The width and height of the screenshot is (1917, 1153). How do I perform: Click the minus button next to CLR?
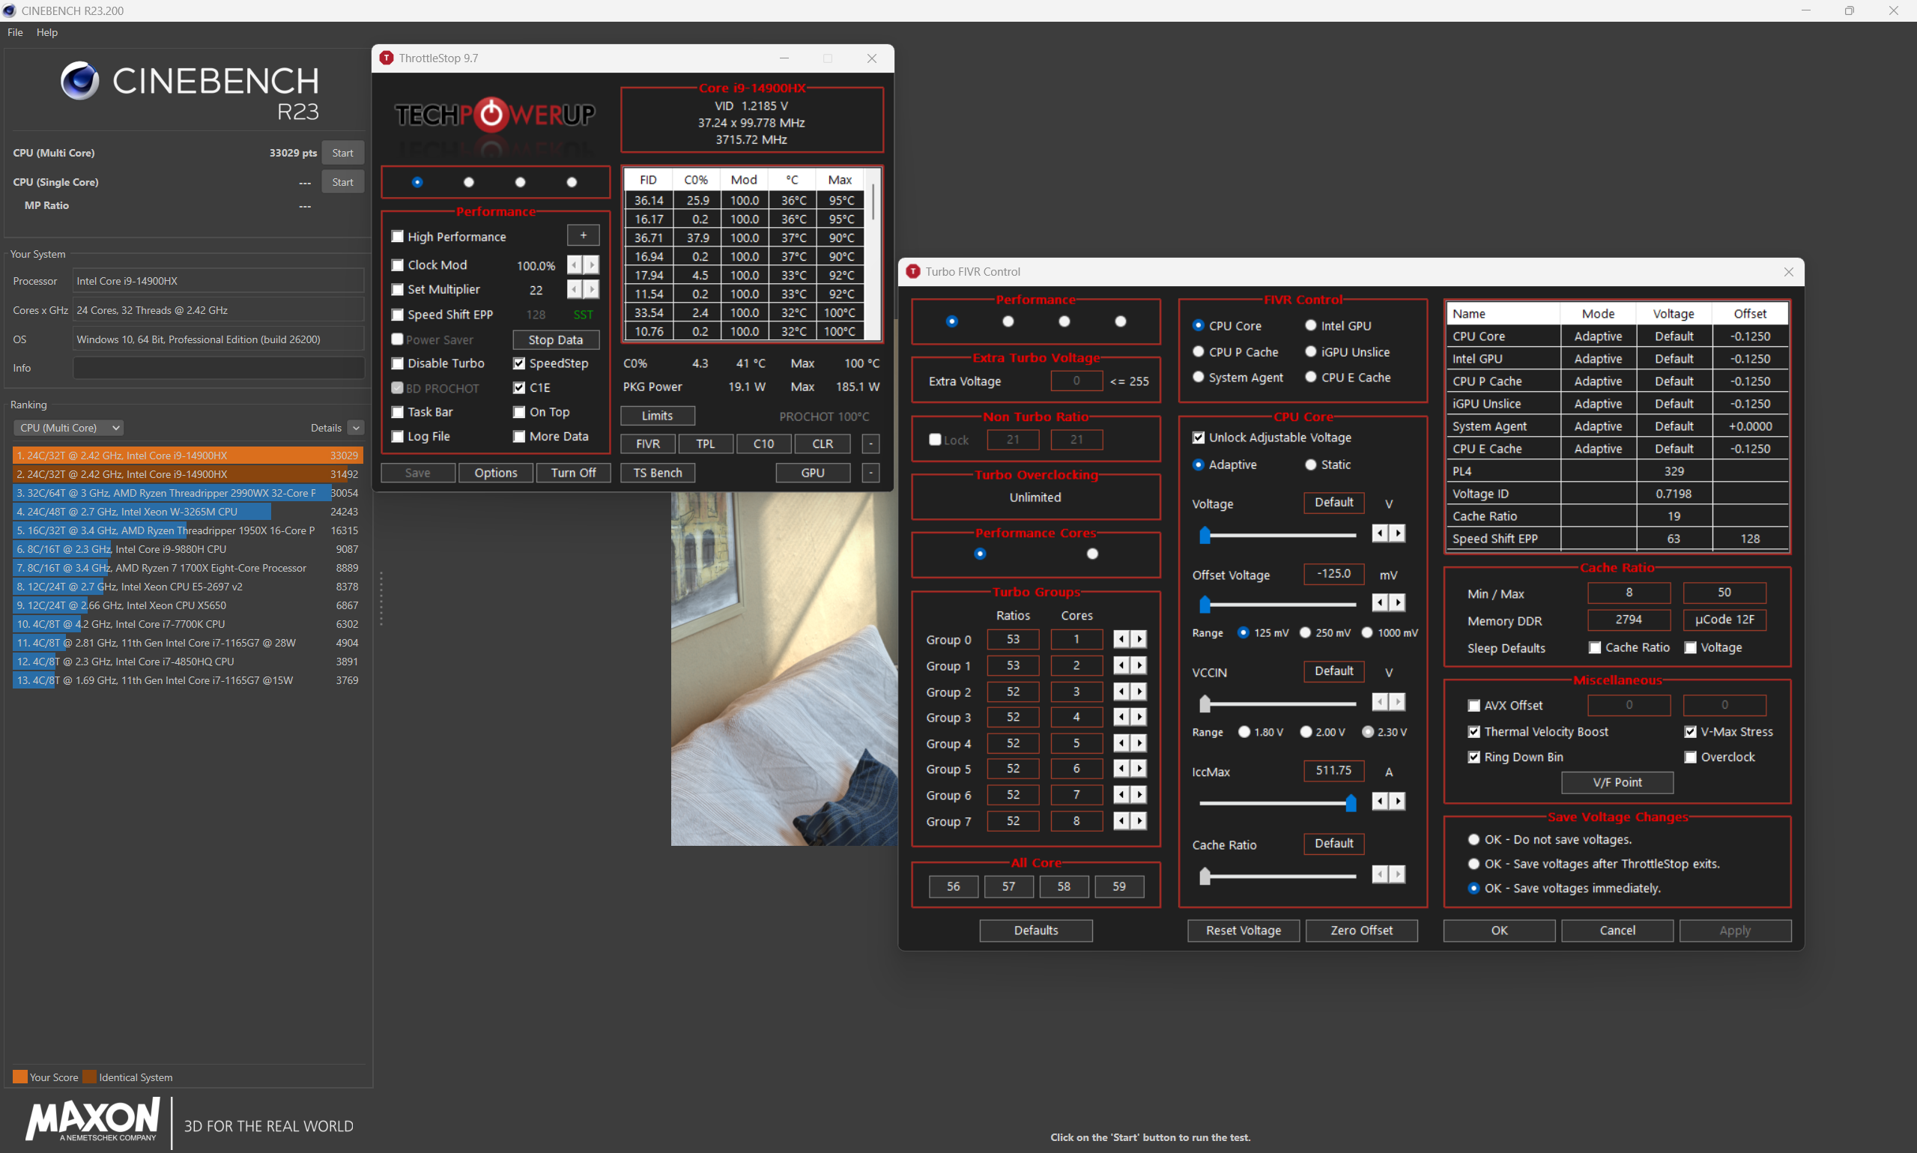[870, 444]
